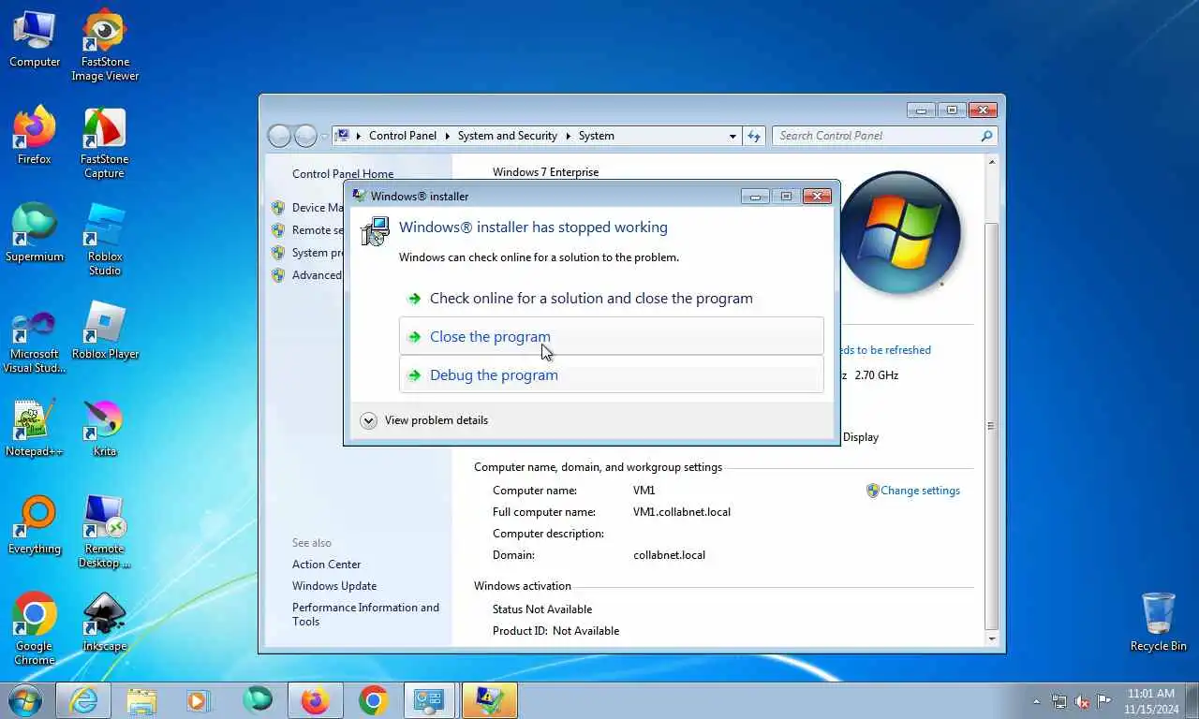The width and height of the screenshot is (1199, 719).
Task: Launch Supermium from the desktop
Action: [x=35, y=234]
